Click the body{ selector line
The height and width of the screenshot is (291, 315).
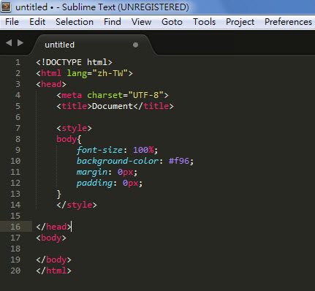click(69, 139)
